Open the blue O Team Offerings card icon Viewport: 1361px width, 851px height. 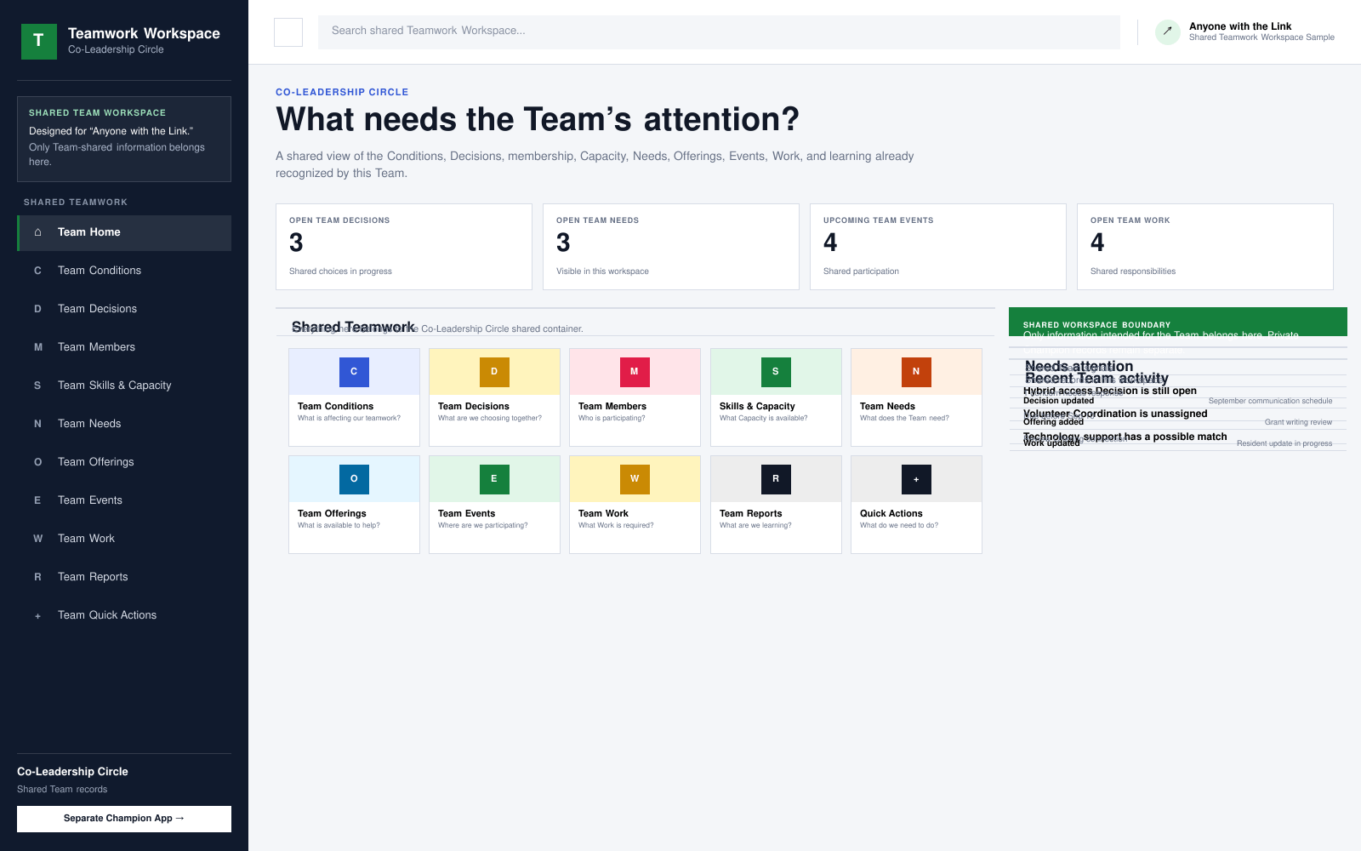click(x=354, y=479)
